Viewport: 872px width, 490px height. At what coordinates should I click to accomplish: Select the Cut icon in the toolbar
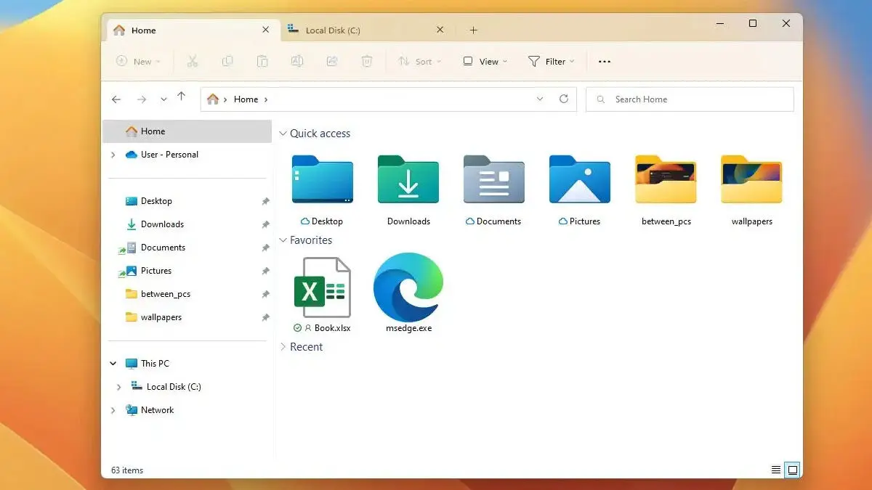point(192,61)
